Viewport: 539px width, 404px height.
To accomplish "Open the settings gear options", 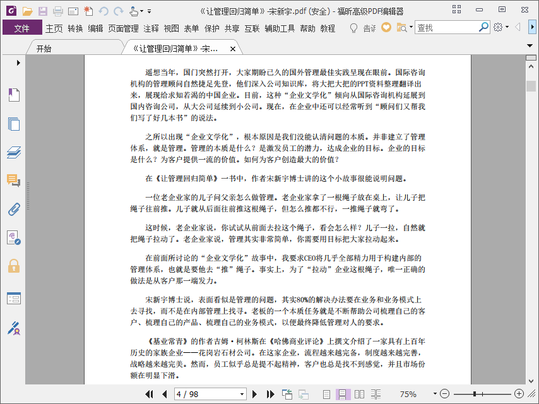I will click(x=498, y=27).
